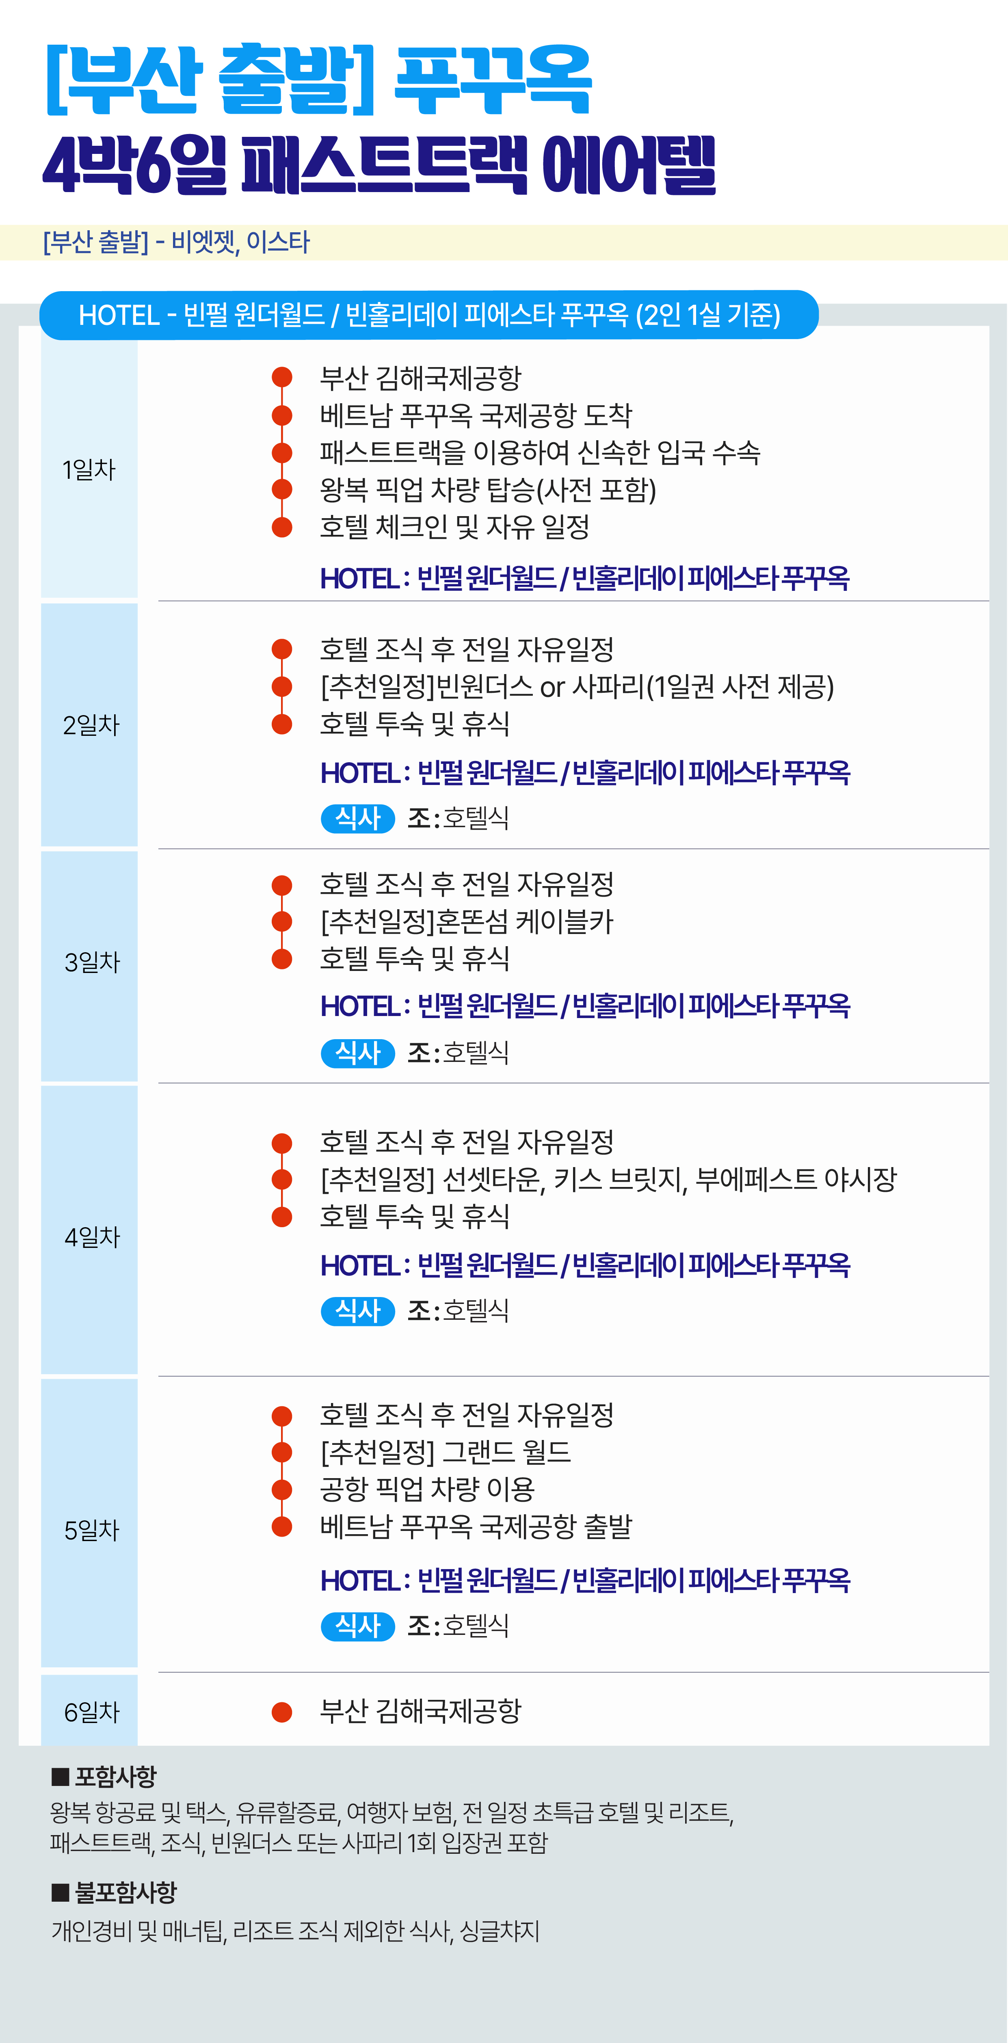Click the HOTEL link under 4일차 schedule
This screenshot has width=1008, height=2043.
coord(584,1265)
